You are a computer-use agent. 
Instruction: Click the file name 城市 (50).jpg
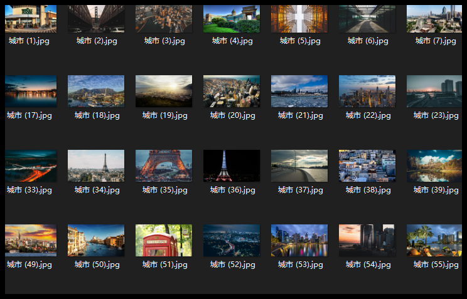click(97, 265)
